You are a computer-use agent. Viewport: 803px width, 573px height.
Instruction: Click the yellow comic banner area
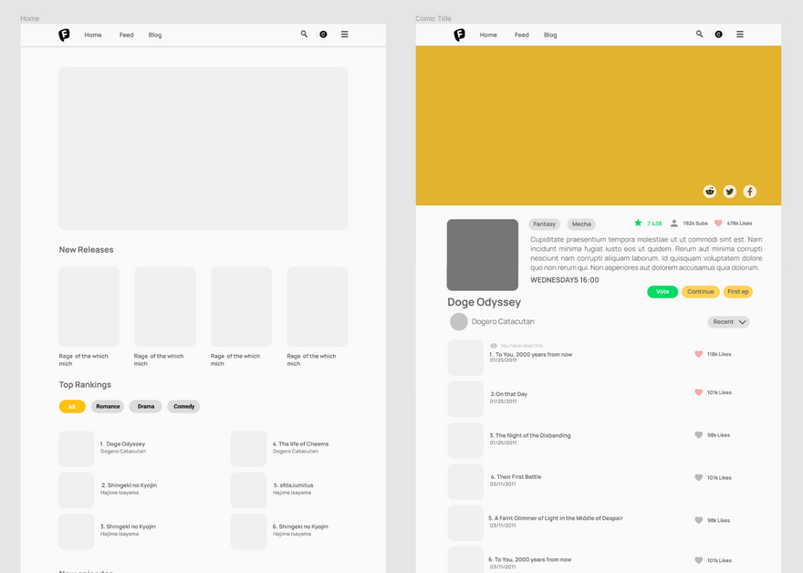pos(598,119)
